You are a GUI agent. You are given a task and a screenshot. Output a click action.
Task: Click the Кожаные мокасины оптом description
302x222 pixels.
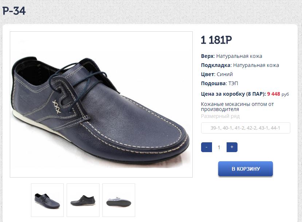pos(238,106)
